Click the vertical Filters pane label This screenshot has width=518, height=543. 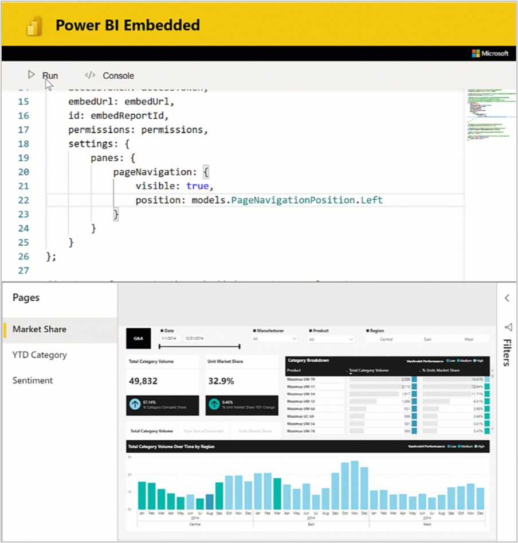[x=507, y=352]
